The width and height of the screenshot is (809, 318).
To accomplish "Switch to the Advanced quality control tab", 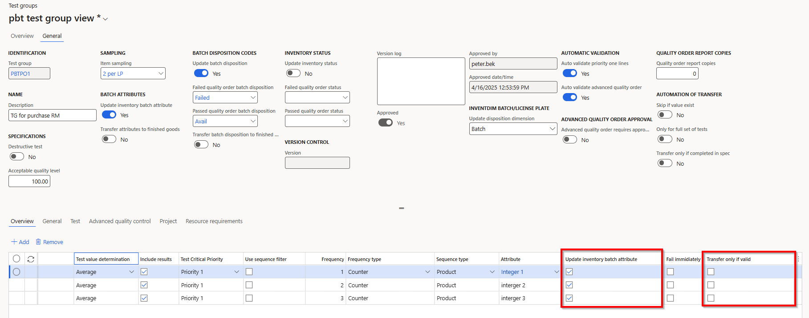I will coord(120,221).
